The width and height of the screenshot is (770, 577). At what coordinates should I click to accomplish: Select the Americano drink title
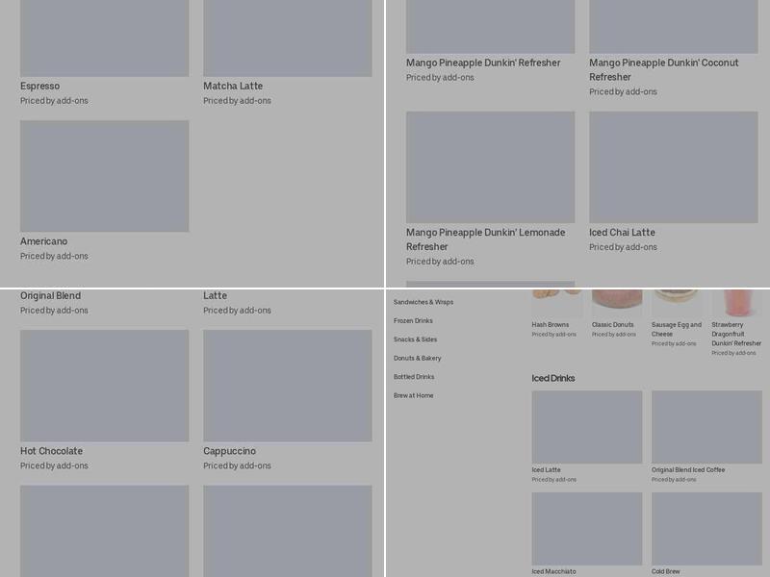[x=43, y=241]
